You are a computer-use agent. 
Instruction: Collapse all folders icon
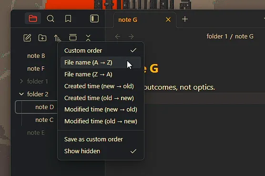[x=88, y=37]
